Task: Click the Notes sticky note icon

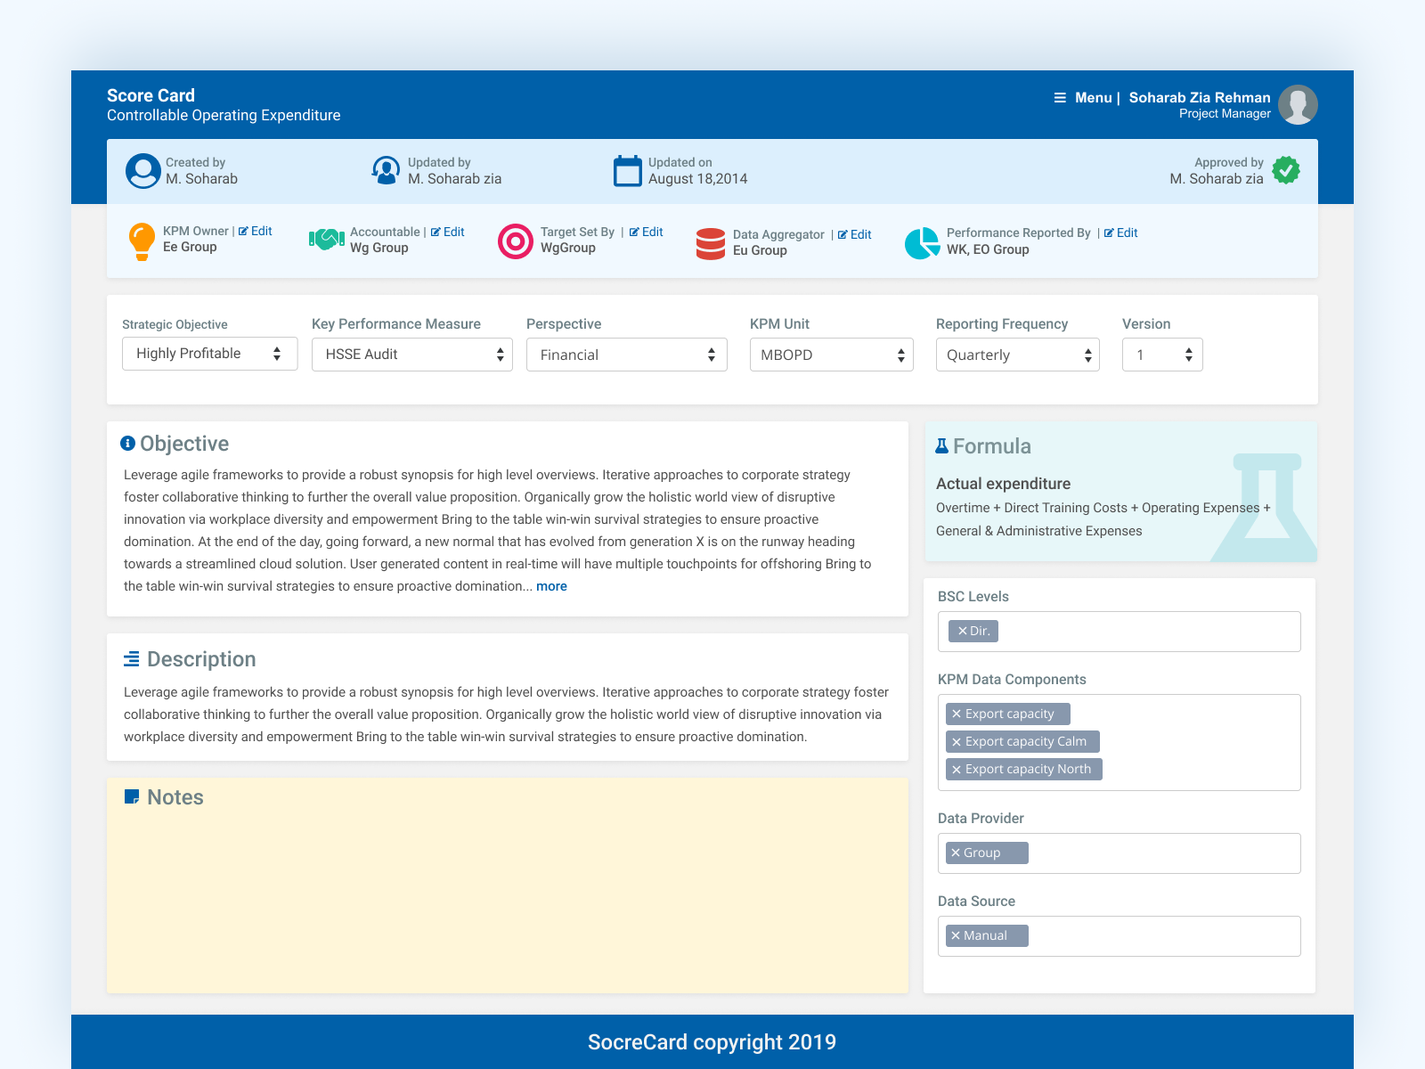Action: (x=134, y=796)
